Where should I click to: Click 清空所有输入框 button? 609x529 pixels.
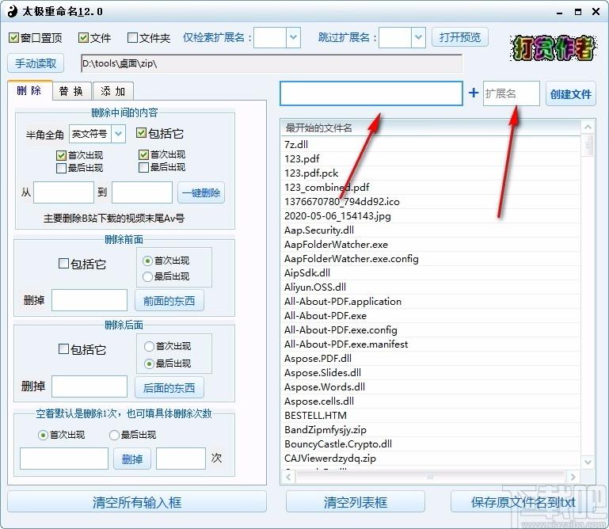(x=137, y=502)
